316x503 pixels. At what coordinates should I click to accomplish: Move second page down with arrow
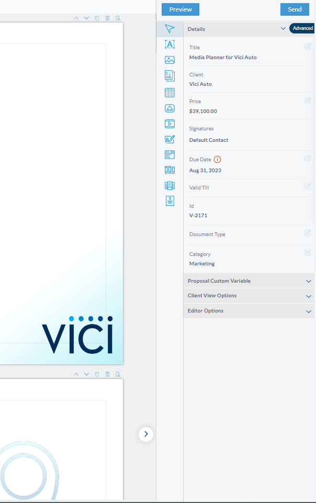click(86, 374)
